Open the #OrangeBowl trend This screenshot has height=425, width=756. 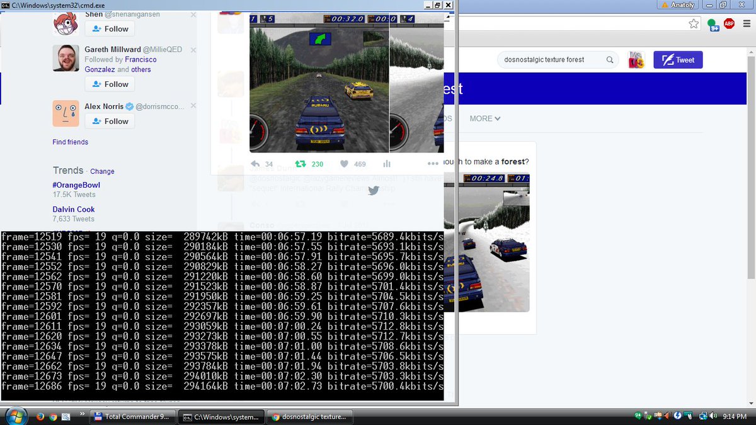coord(76,185)
